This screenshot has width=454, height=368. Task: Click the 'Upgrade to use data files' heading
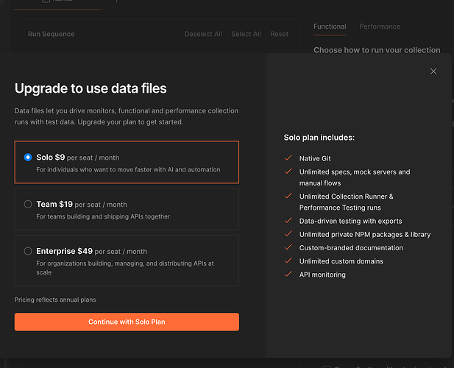(x=91, y=88)
